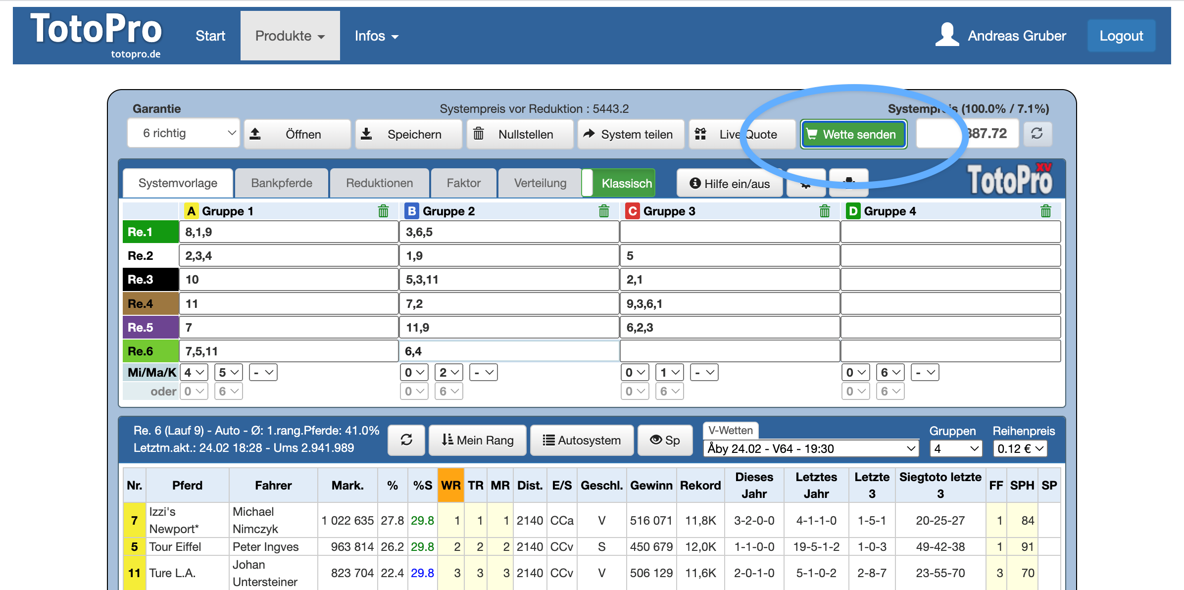
Task: Click the trash icon for Gruppe 3
Action: tap(825, 211)
